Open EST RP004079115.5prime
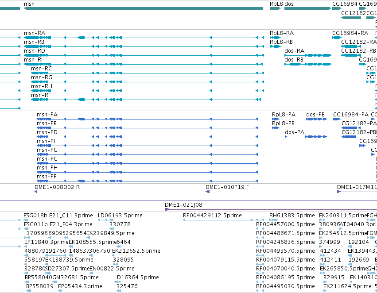Viewport: 377px width, 293px height. (x=285, y=260)
